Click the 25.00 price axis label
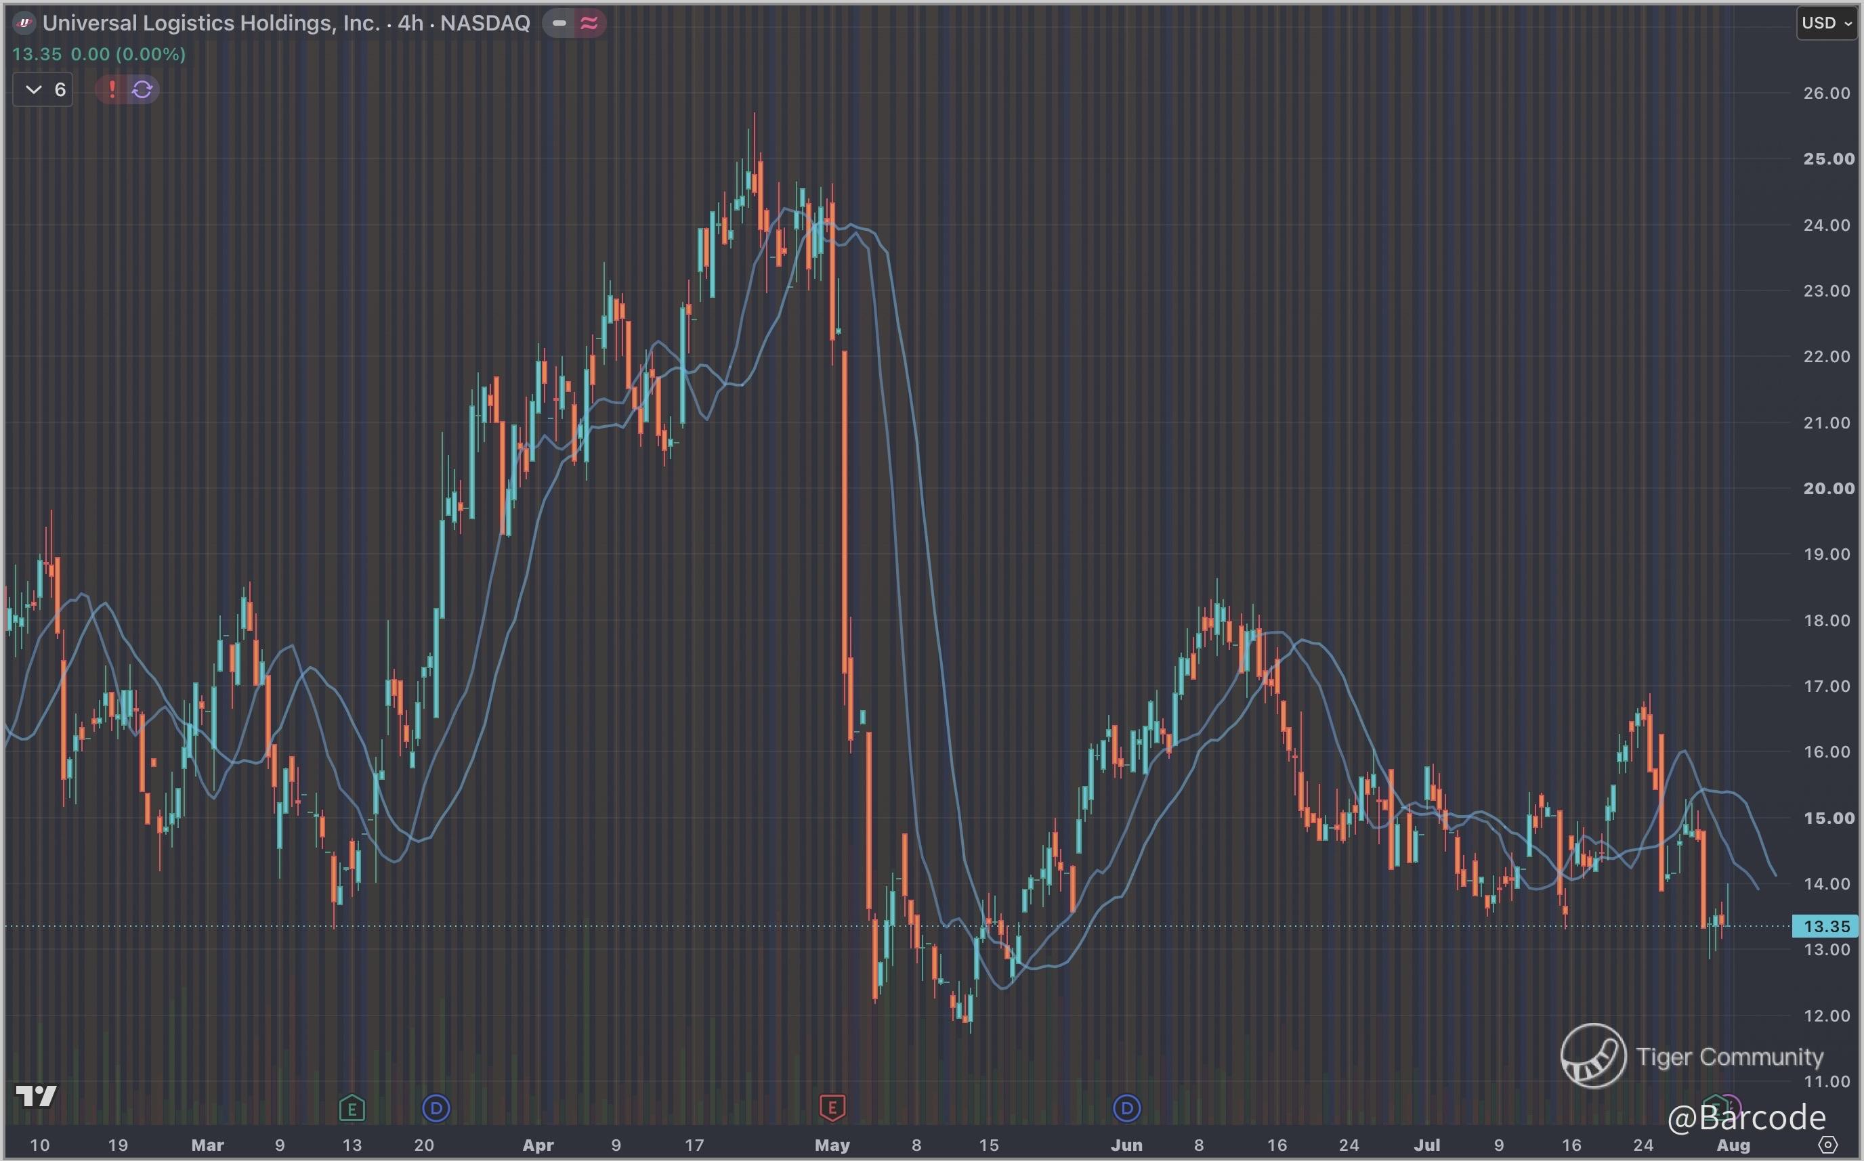1864x1161 pixels. (1828, 159)
